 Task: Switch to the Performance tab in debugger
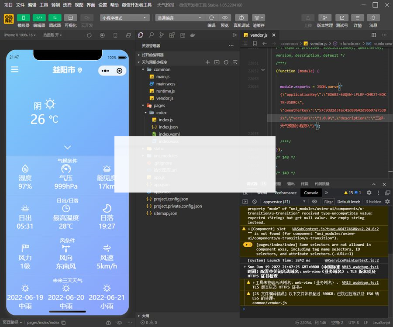(286, 193)
